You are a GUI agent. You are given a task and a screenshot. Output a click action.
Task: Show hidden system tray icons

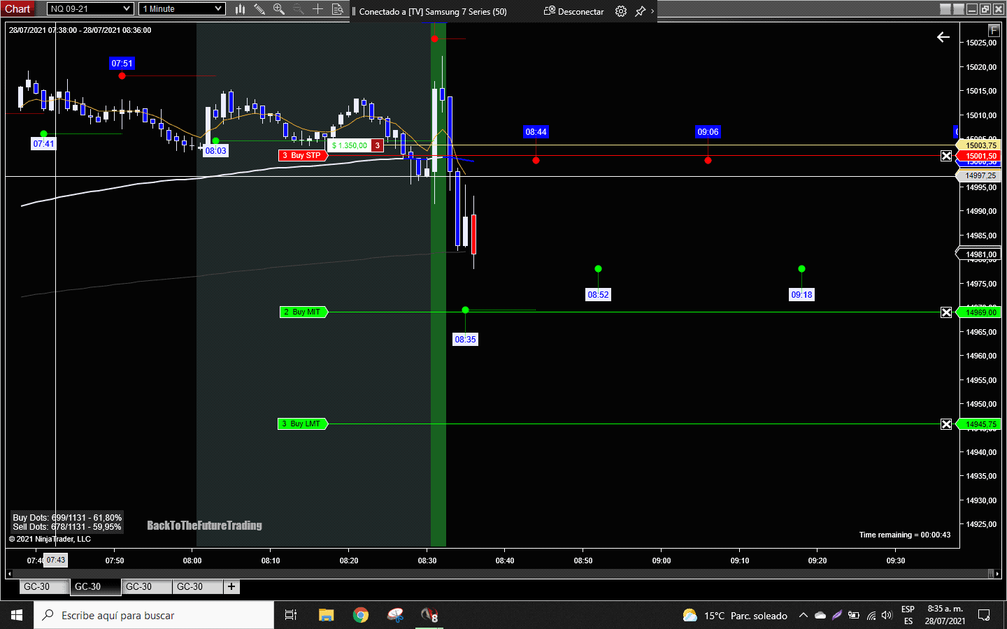click(x=804, y=615)
